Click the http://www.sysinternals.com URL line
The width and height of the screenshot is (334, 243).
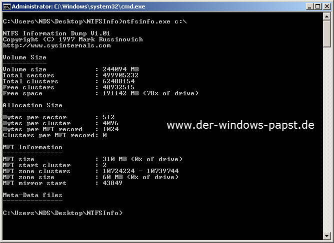point(56,45)
